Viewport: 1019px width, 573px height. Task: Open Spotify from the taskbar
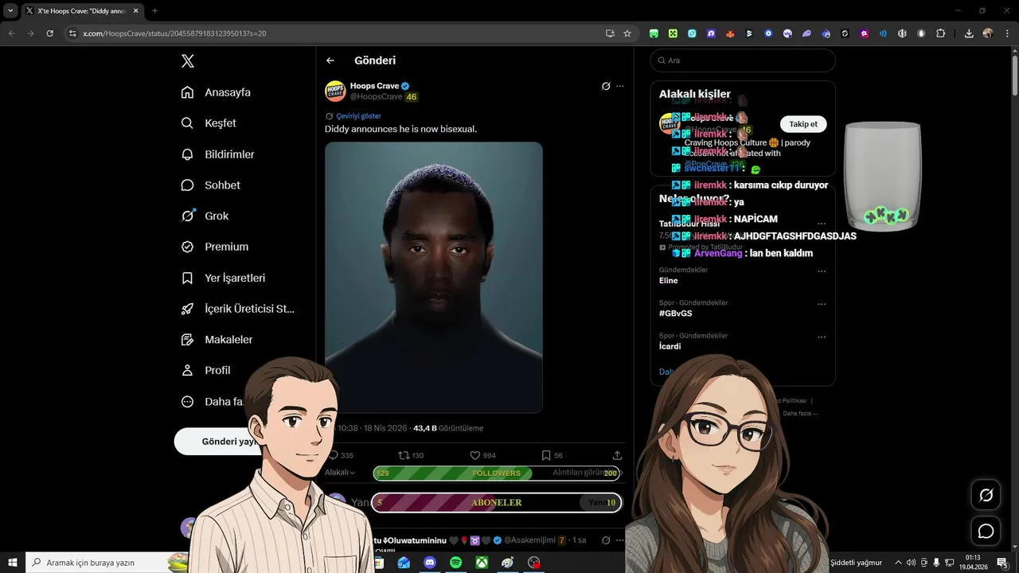click(456, 563)
